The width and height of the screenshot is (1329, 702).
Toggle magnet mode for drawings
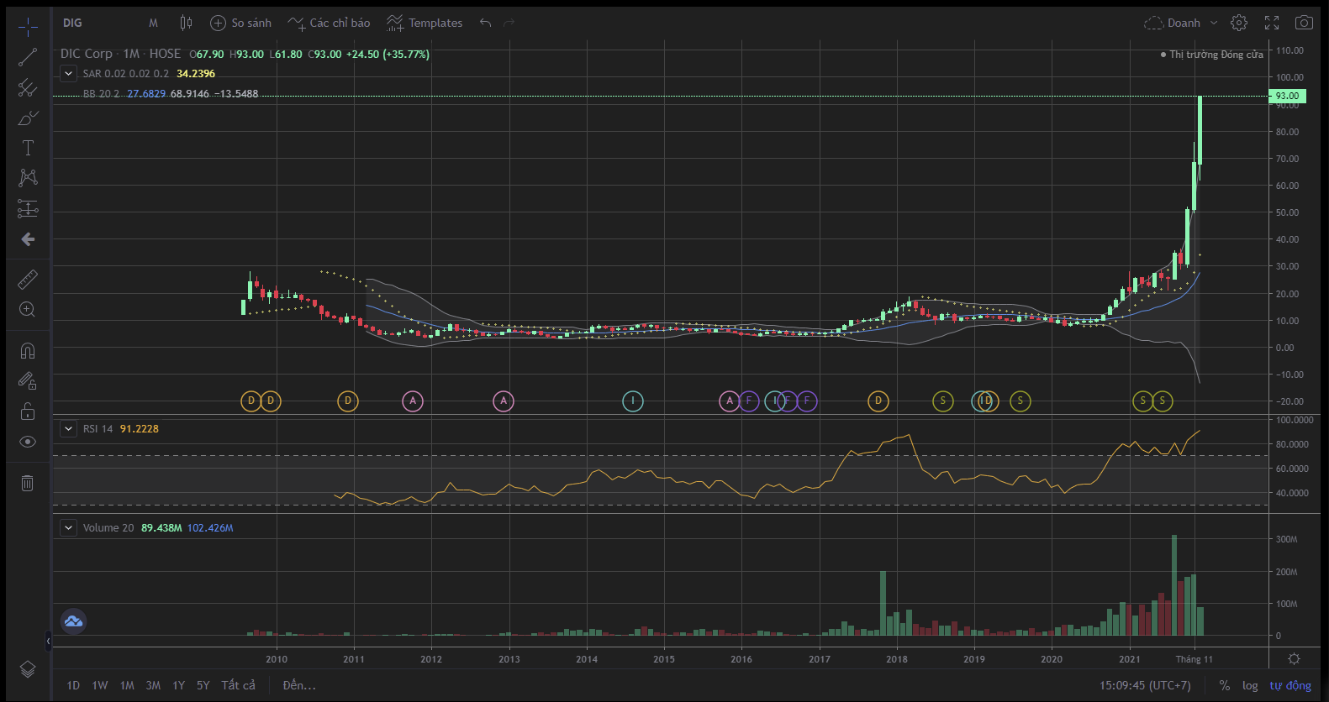(x=28, y=350)
